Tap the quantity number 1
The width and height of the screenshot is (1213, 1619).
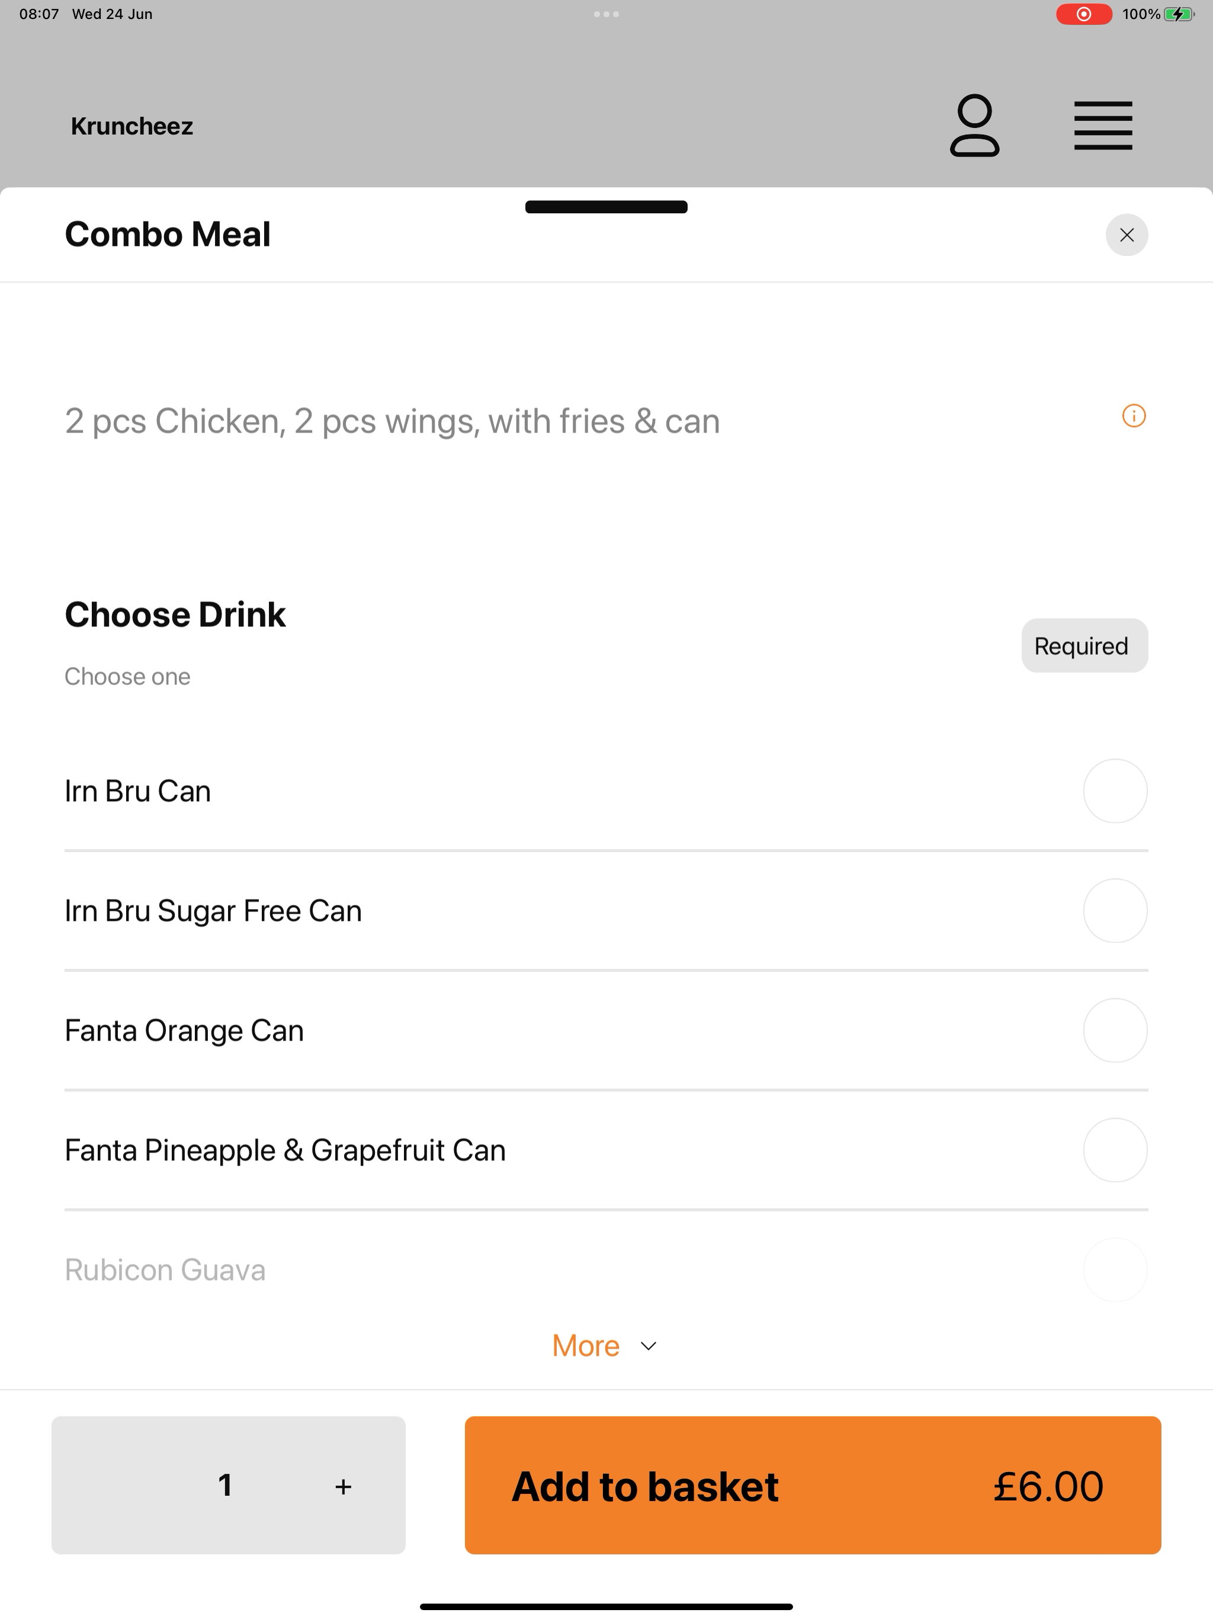[x=224, y=1485]
